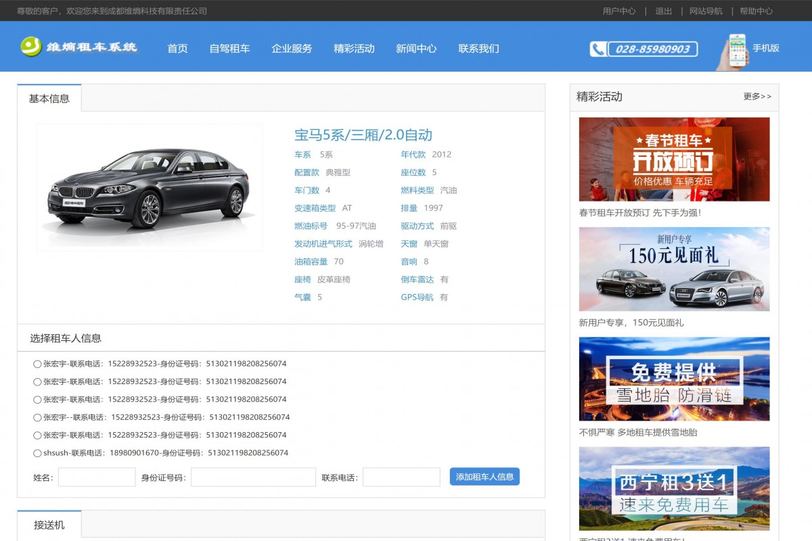Open the 首页 menu item
This screenshot has height=541, width=812.
177,48
